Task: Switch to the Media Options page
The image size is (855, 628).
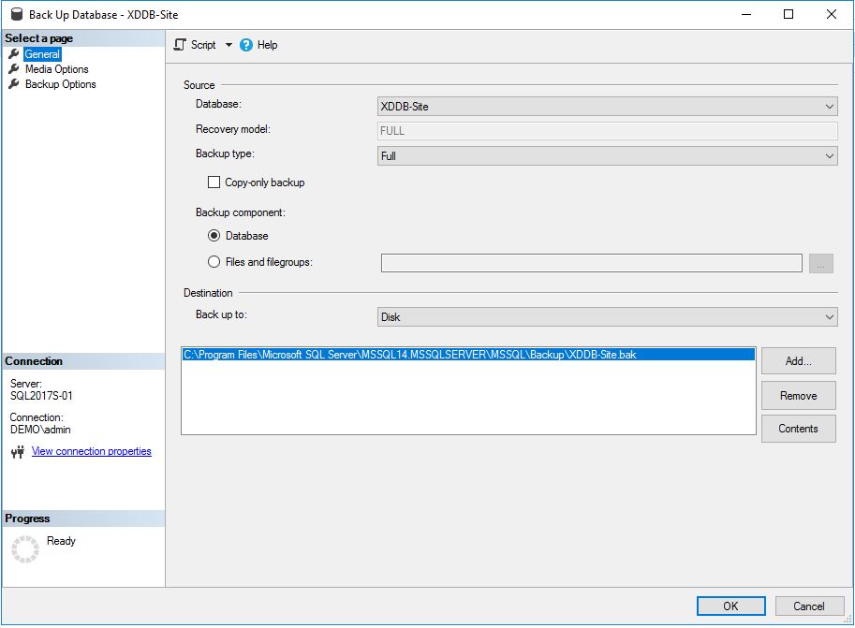Action: click(58, 68)
